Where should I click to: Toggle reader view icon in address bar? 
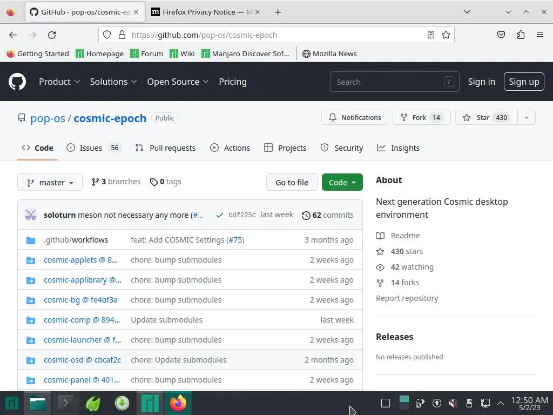click(430, 35)
